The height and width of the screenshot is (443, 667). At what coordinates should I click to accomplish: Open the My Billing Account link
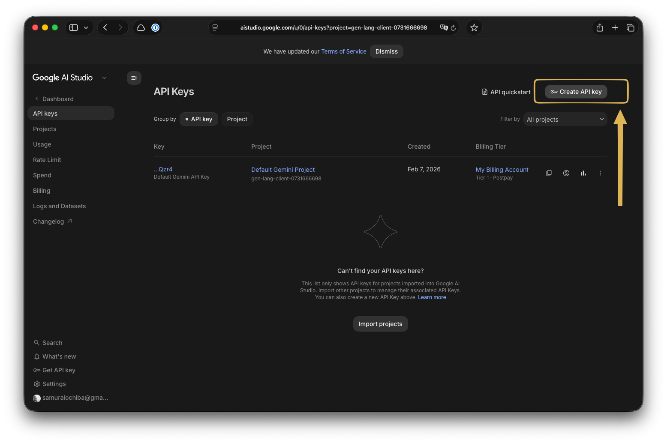[x=502, y=170]
